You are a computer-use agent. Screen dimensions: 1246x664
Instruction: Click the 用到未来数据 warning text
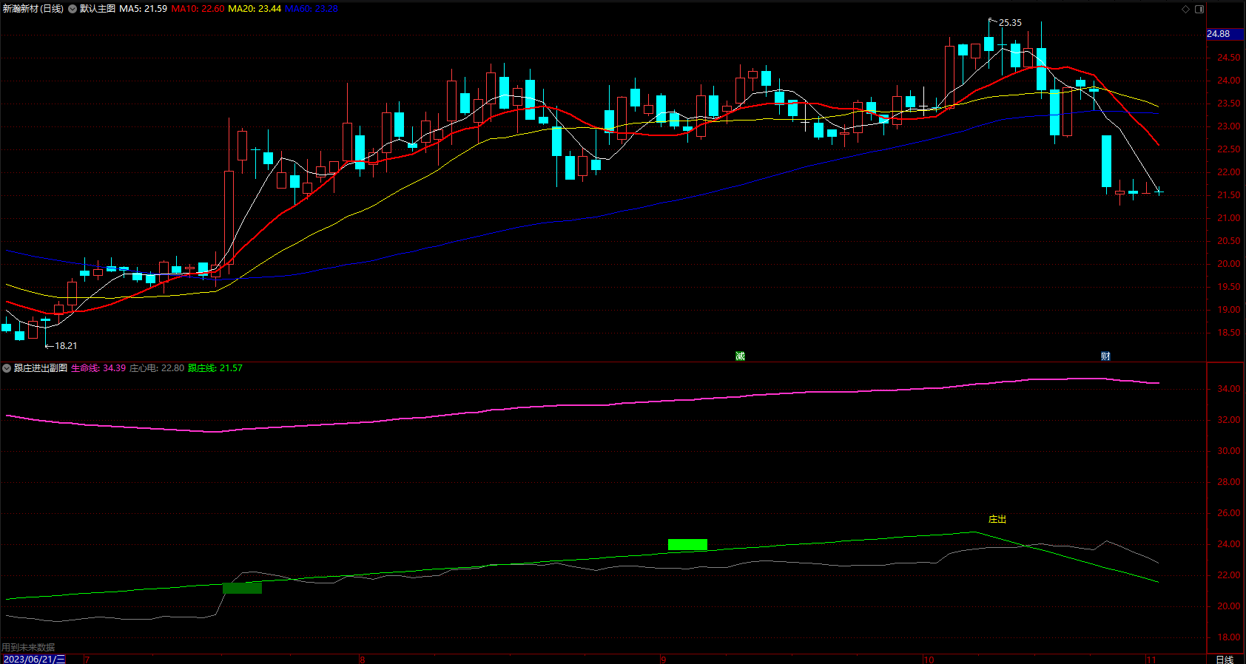tap(28, 648)
